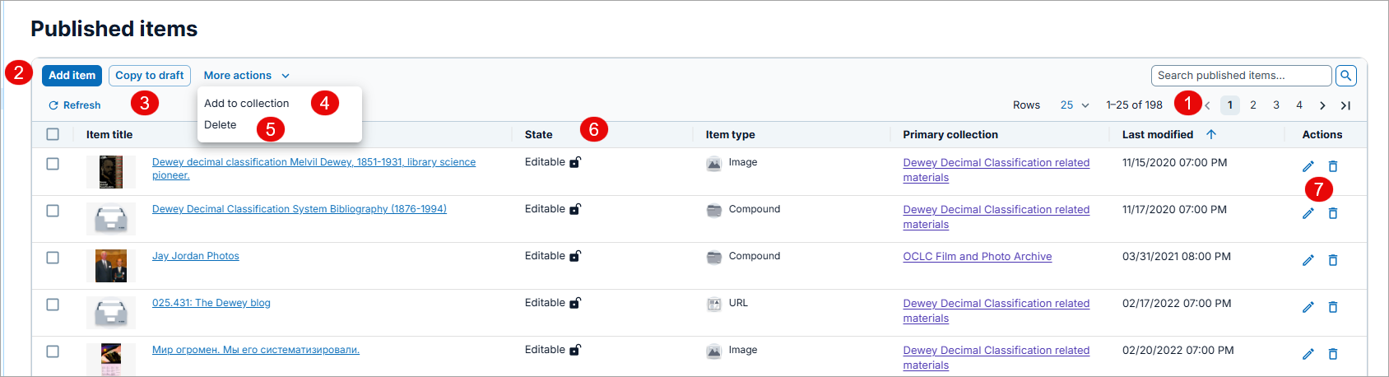This screenshot has width=1389, height=377.
Task: Click the Refresh button
Action: click(75, 105)
